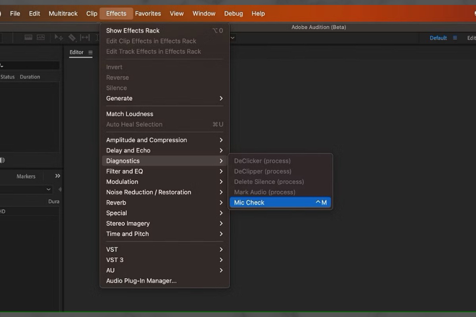
Task: Select the Slip tool in toolbar
Action: tap(85, 38)
